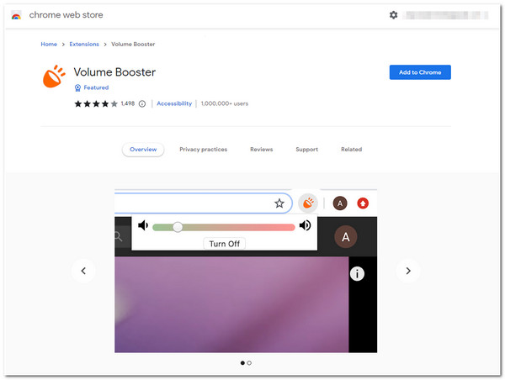Click the magnifier search icon in screenshot

[118, 237]
